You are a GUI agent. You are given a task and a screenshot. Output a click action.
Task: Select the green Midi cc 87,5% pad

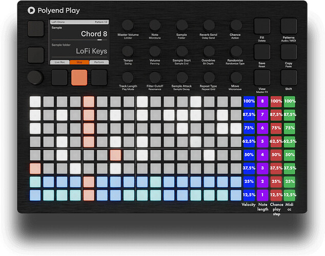(x=290, y=115)
